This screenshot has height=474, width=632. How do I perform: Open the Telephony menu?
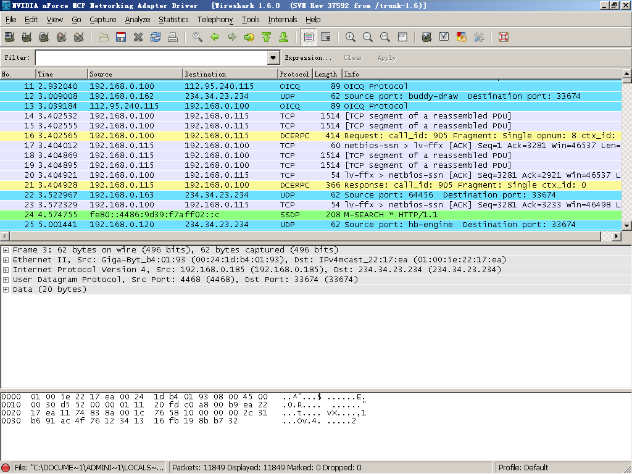pyautogui.click(x=215, y=19)
